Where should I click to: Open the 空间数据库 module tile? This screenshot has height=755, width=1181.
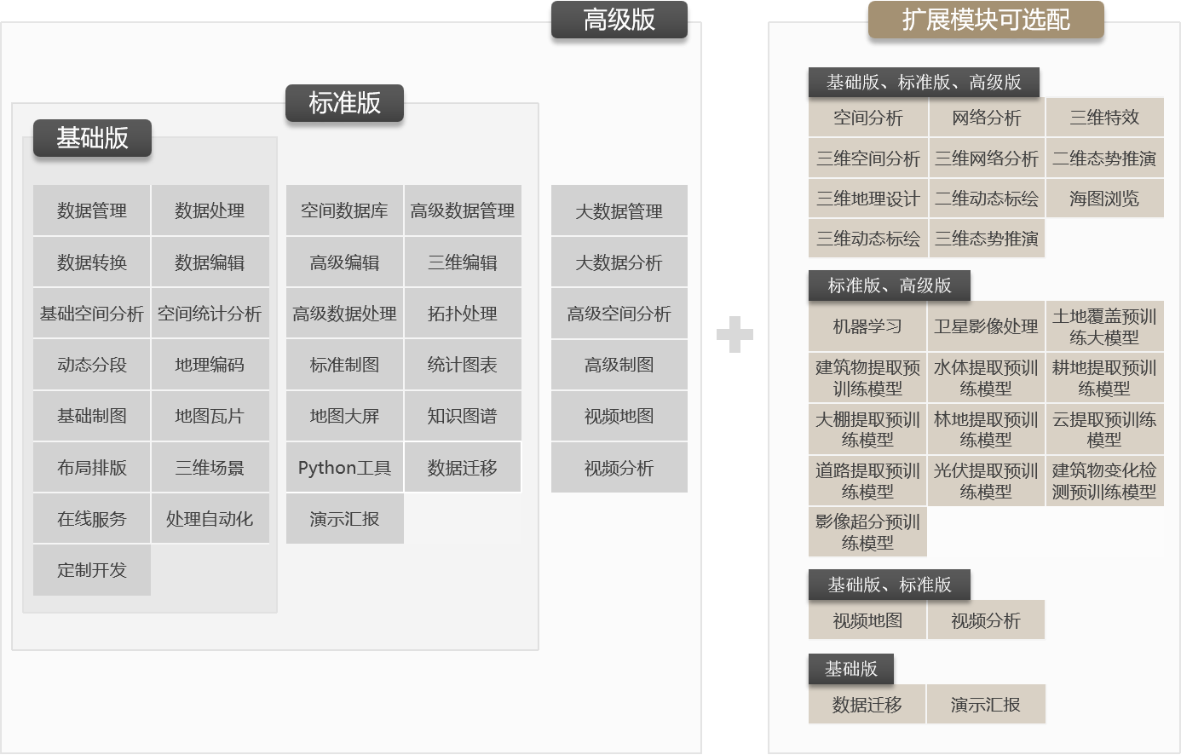coord(344,210)
